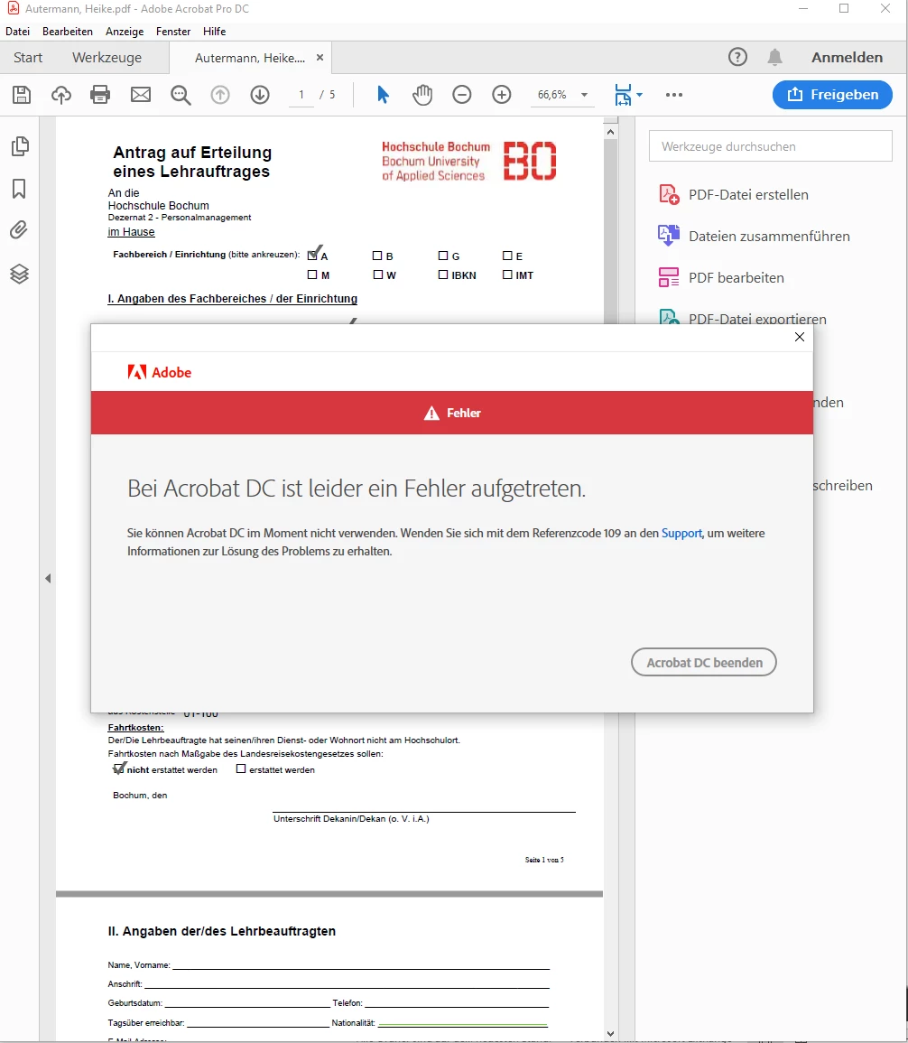Viewport: 908px width, 1043px height.
Task: Close the Adobe error dialog with X
Action: pos(800,337)
